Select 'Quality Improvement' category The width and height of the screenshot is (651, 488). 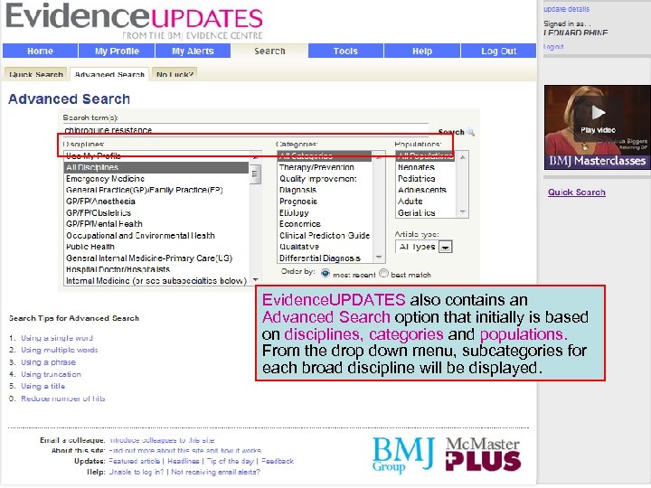pyautogui.click(x=325, y=178)
